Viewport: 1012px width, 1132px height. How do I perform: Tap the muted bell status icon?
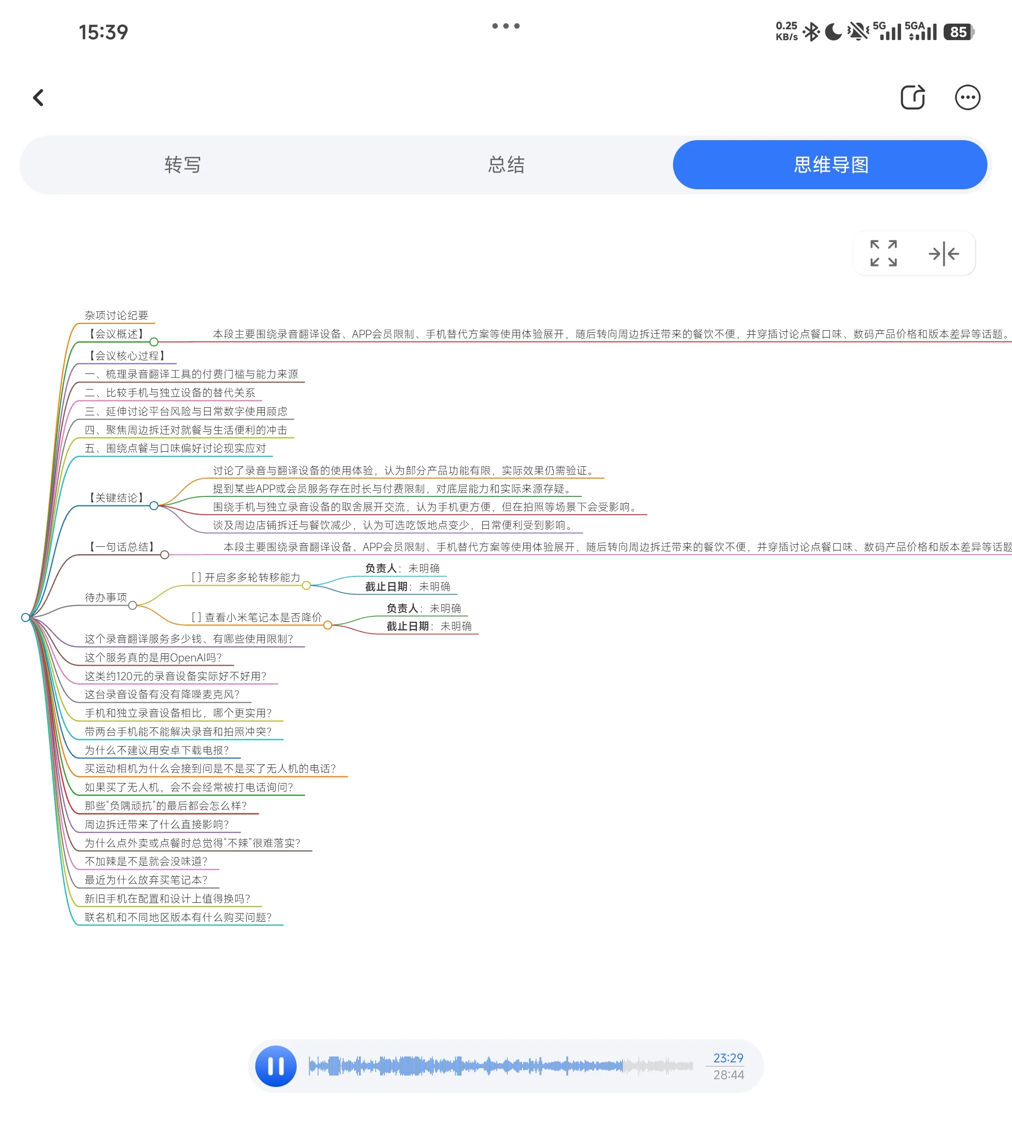[858, 32]
